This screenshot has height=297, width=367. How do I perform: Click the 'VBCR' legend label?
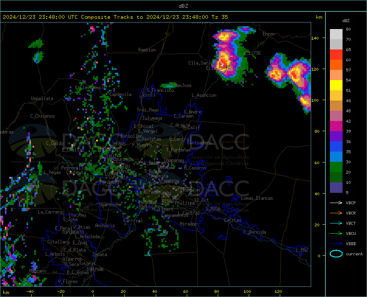(x=351, y=213)
